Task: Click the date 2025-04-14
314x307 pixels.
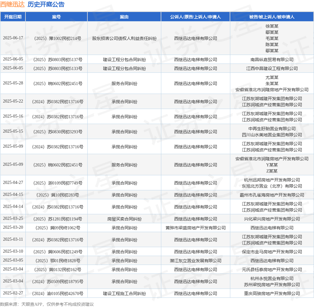Action: [x=13, y=206]
